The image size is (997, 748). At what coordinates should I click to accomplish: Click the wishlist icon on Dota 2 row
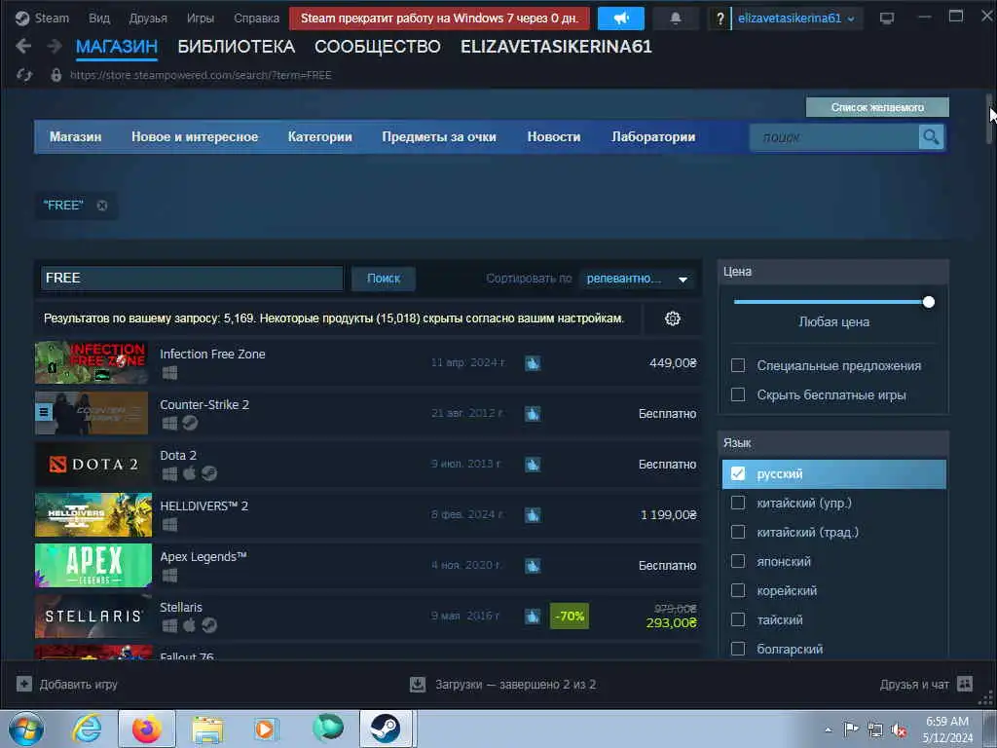click(x=533, y=465)
